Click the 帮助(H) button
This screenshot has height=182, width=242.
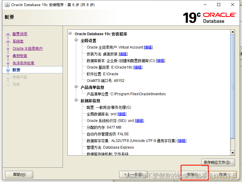(19, 175)
